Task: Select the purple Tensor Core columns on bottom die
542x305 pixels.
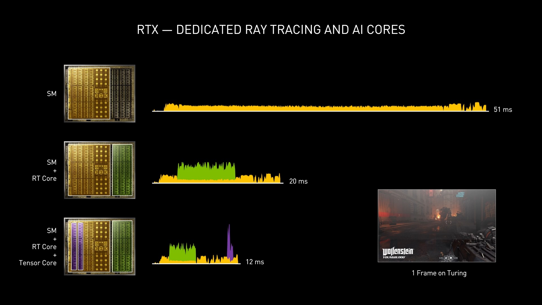Action: click(x=77, y=246)
